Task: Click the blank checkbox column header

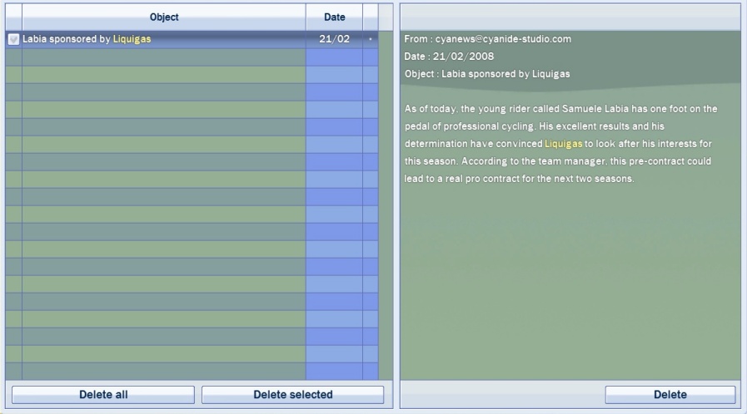Action: [x=13, y=17]
